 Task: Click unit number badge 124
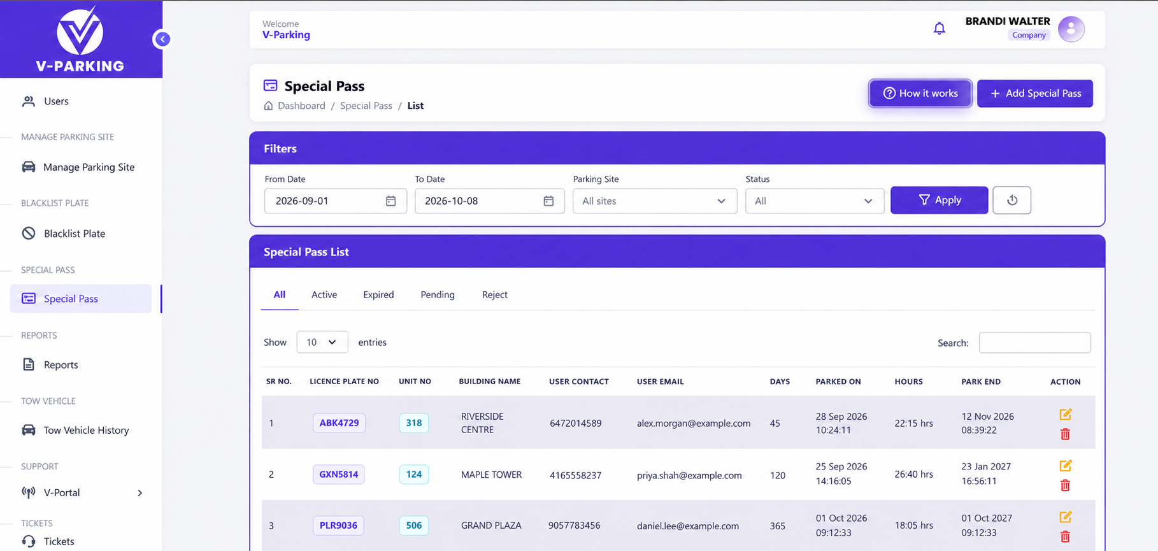tap(414, 475)
